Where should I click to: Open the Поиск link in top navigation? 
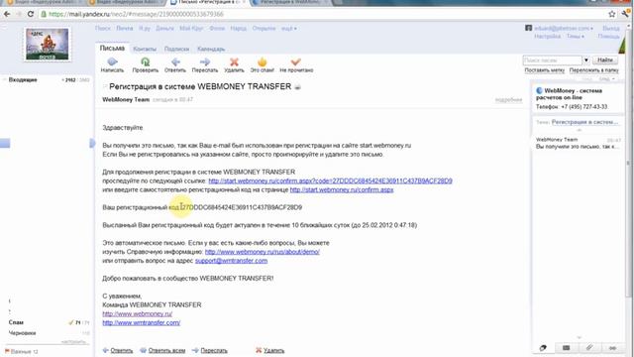(103, 29)
